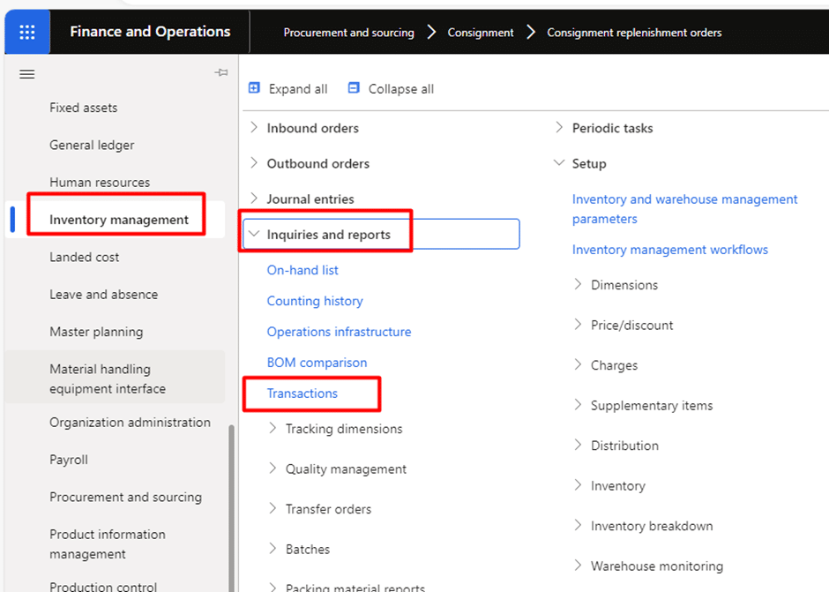The image size is (829, 592).
Task: Open the Transactions link
Action: pyautogui.click(x=302, y=393)
